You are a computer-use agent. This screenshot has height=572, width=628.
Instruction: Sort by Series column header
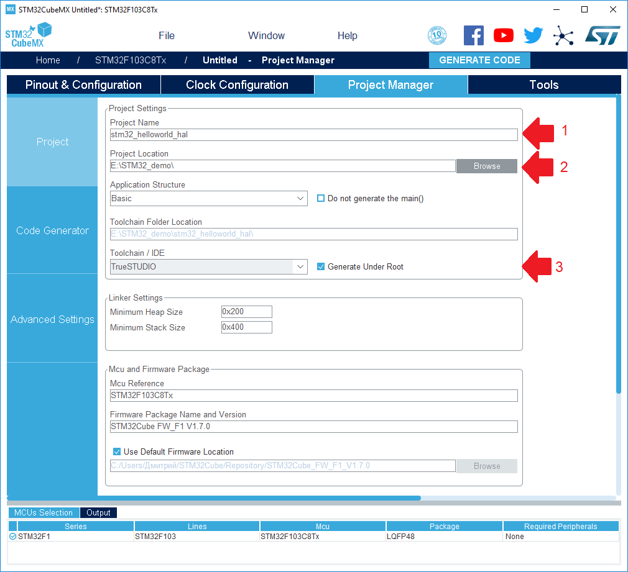pyautogui.click(x=76, y=527)
